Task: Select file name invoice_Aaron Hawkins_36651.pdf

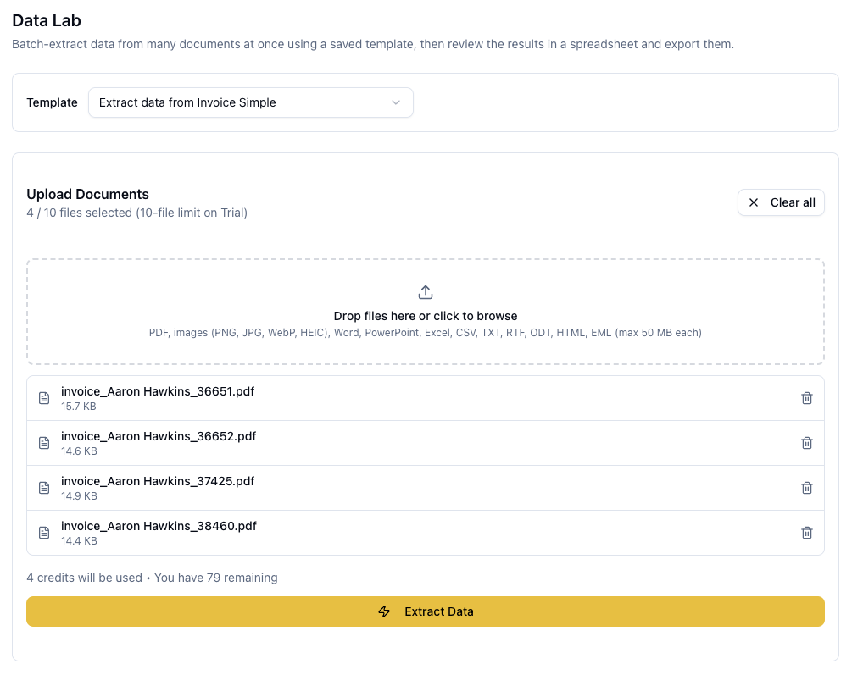Action: pyautogui.click(x=158, y=391)
